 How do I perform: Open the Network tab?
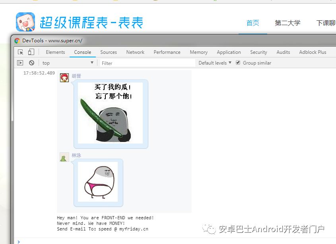pyautogui.click(x=135, y=52)
